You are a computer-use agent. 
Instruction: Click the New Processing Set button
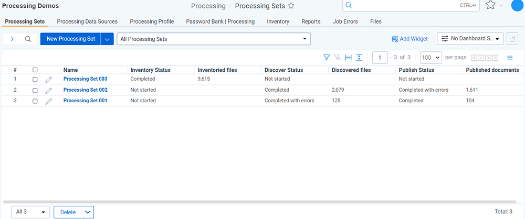pos(71,39)
